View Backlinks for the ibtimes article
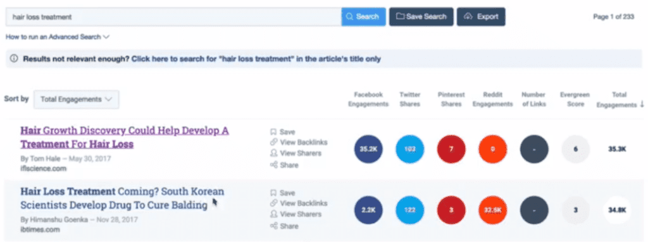The width and height of the screenshot is (648, 242). click(299, 203)
